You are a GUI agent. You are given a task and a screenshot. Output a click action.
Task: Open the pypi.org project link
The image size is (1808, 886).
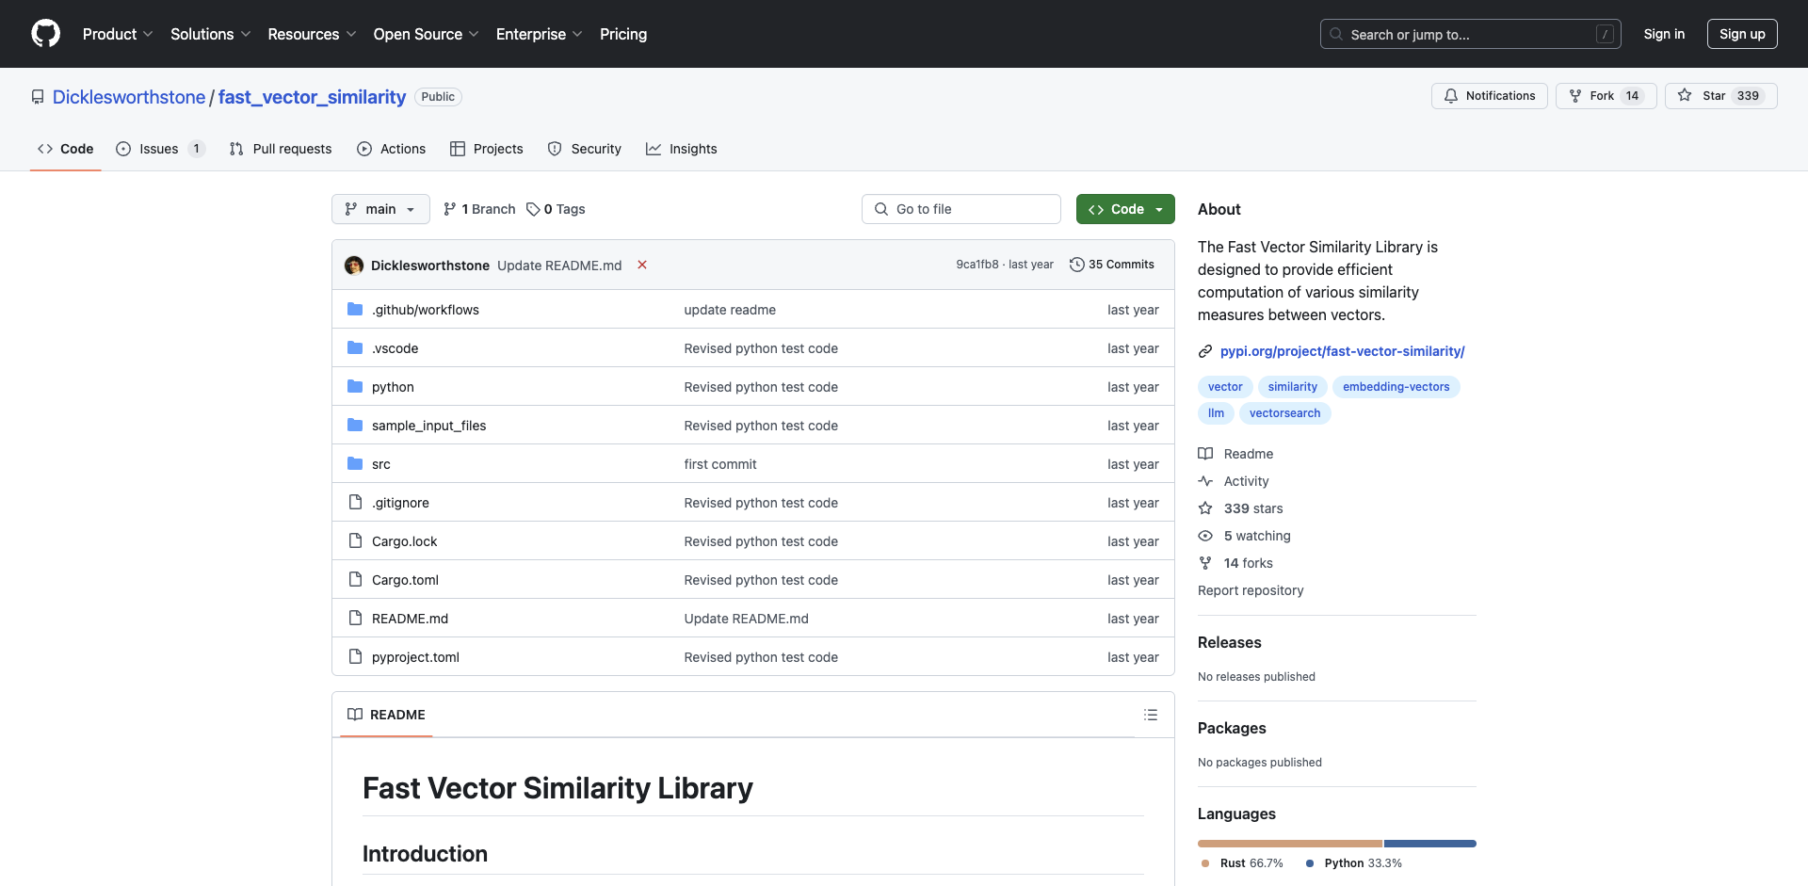[1342, 351]
